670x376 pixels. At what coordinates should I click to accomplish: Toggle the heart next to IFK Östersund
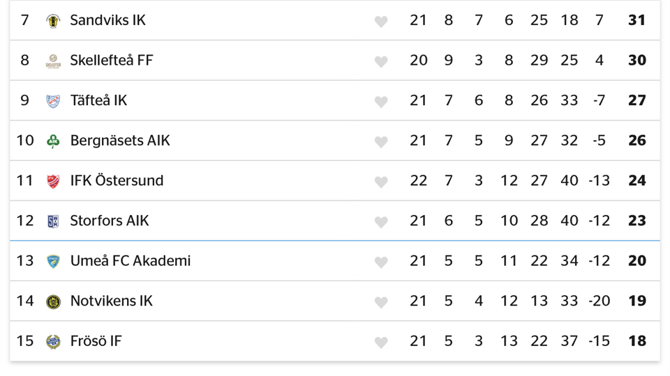pyautogui.click(x=381, y=182)
